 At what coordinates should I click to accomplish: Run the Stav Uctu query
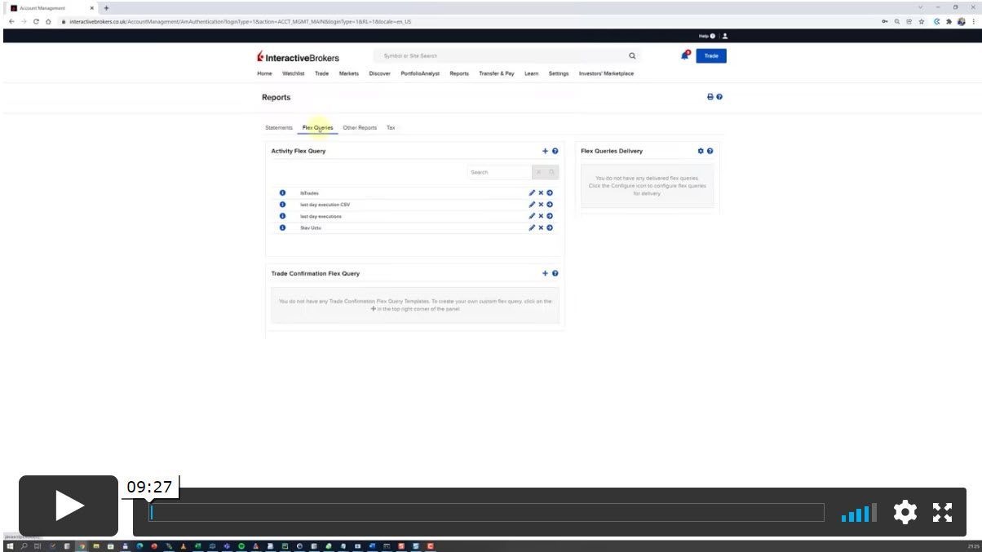pyautogui.click(x=550, y=227)
